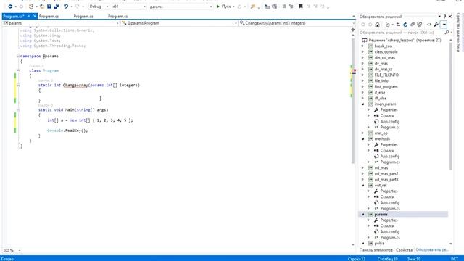Open the @params.Program class dropdown
Image resolution: width=464 pixels, height=261 pixels.
[x=180, y=23]
